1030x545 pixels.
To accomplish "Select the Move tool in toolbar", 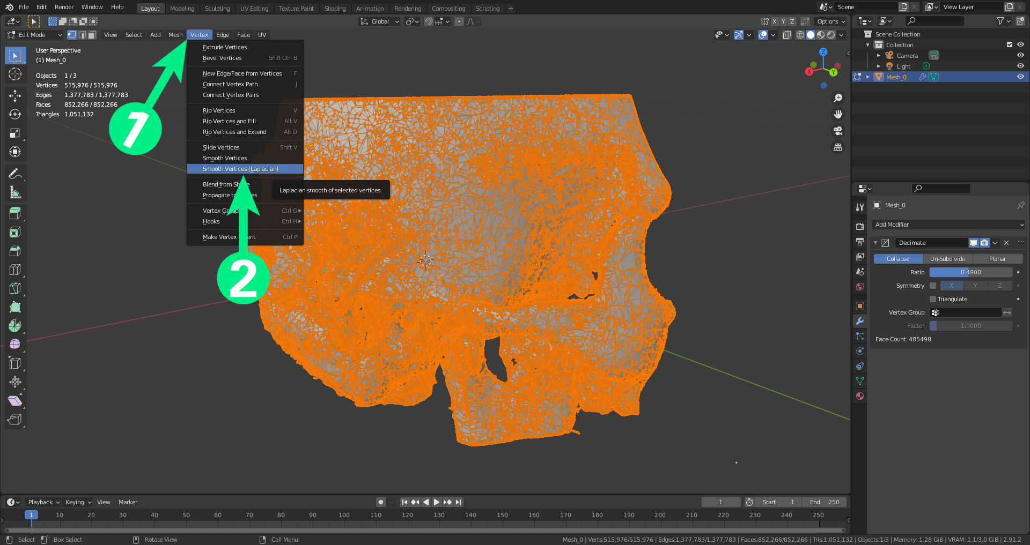I will coord(15,95).
